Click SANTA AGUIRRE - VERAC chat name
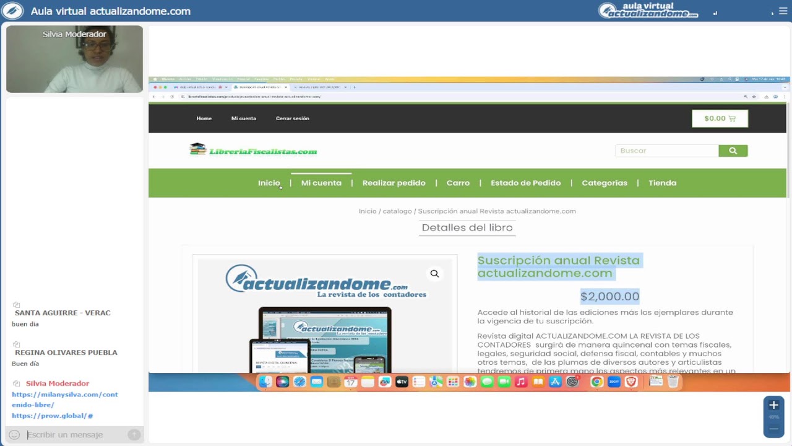 point(62,313)
